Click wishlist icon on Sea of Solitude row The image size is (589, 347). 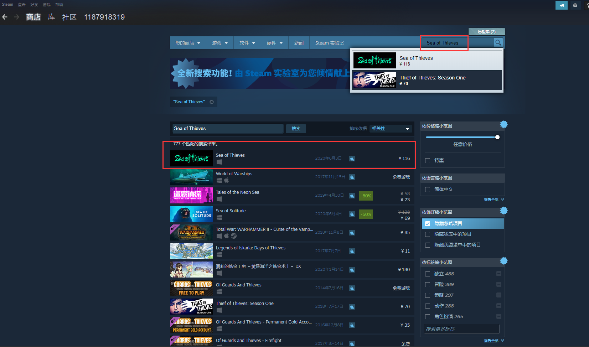click(x=352, y=214)
